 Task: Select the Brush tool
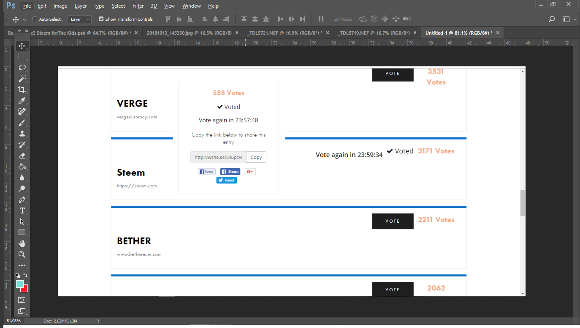click(x=22, y=123)
